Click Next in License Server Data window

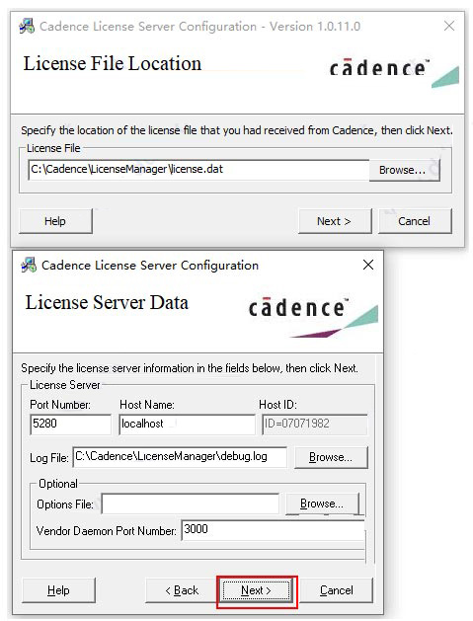coord(257,590)
